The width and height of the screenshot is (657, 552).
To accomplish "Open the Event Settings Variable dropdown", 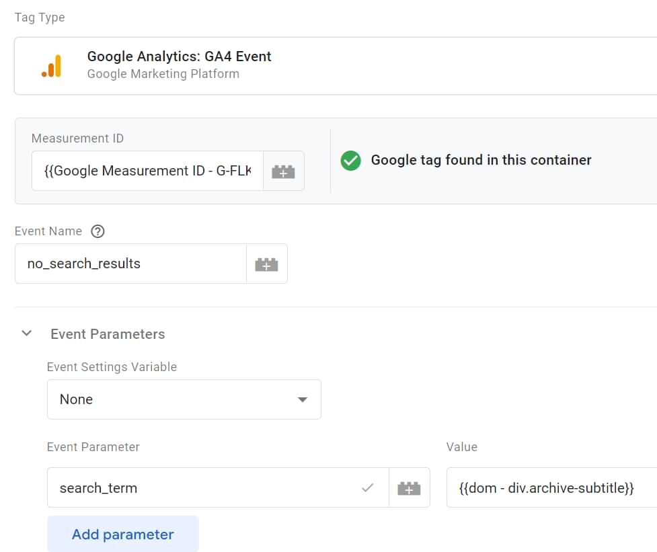I will (184, 399).
